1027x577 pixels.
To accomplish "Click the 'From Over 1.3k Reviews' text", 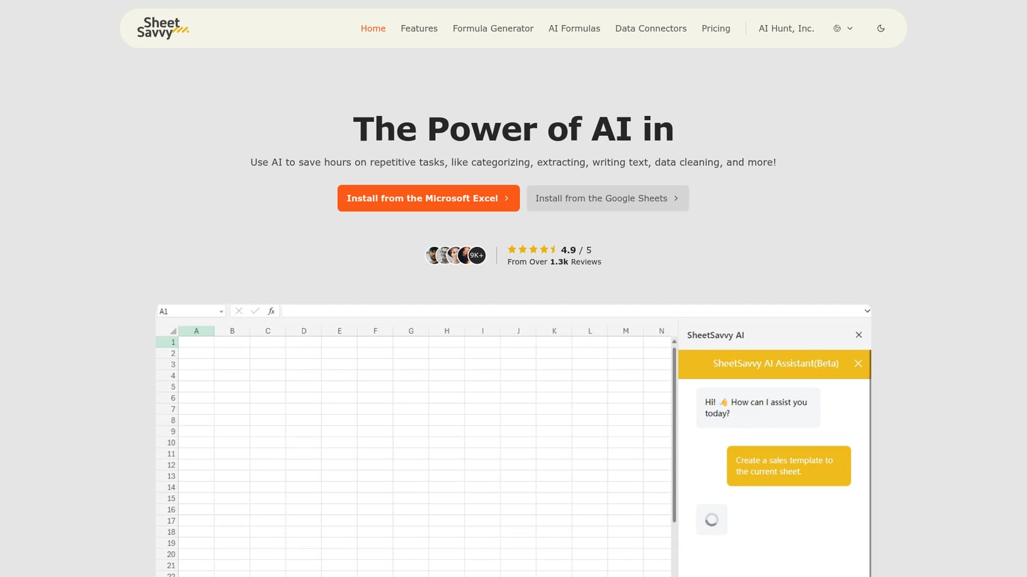I will click(x=555, y=262).
